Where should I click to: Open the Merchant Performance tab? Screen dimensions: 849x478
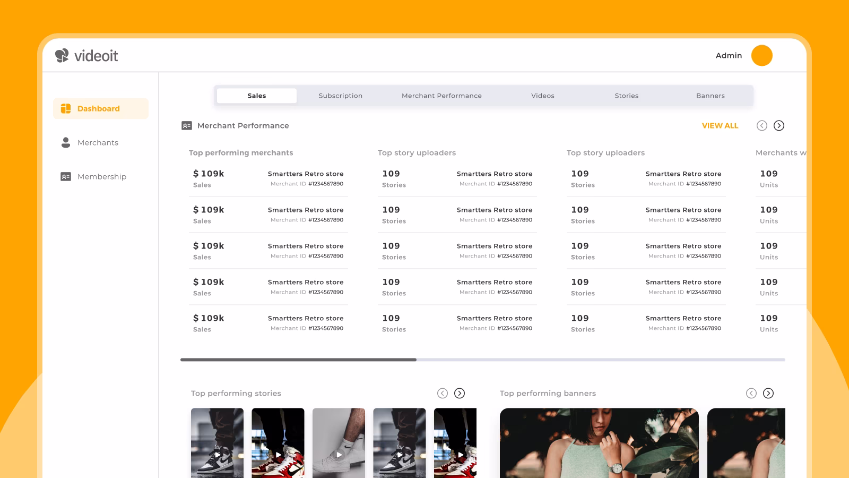(441, 96)
